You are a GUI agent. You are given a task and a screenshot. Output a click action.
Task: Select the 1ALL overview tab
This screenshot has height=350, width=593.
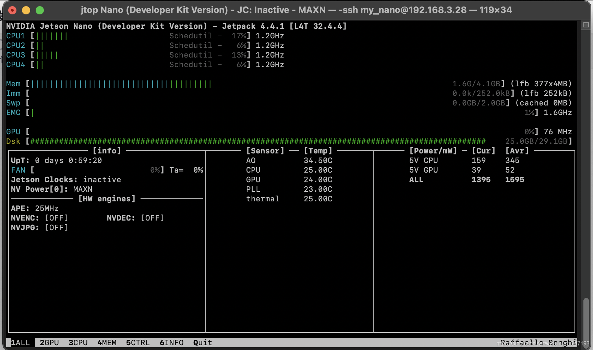pos(20,342)
